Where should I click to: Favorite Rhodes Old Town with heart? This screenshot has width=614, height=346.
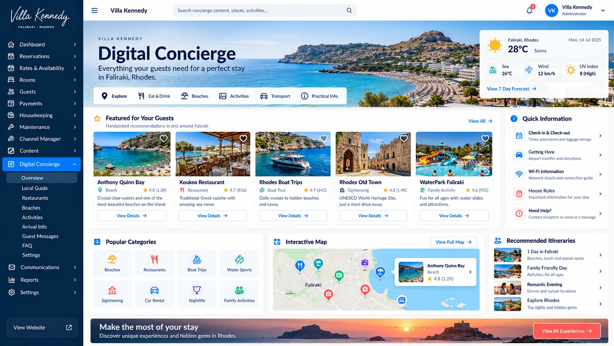point(404,139)
